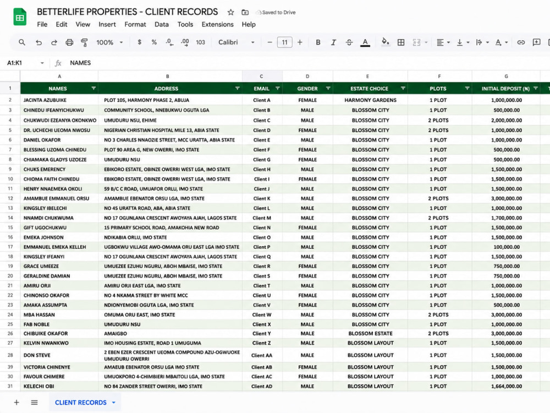Open the Help menu
Image resolution: width=550 pixels, height=413 pixels.
(x=249, y=24)
